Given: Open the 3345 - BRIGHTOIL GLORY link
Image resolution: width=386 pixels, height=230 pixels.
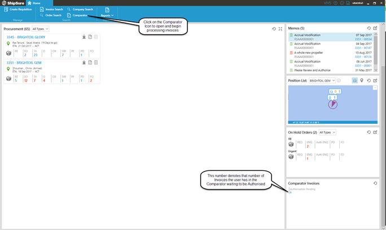Looking at the screenshot, I should [25, 37].
